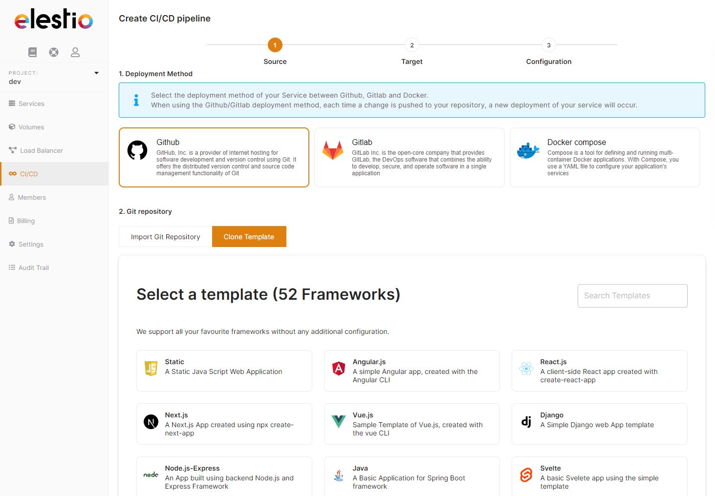Click the Source step indicator circle
Image resolution: width=715 pixels, height=496 pixels.
pyautogui.click(x=275, y=45)
